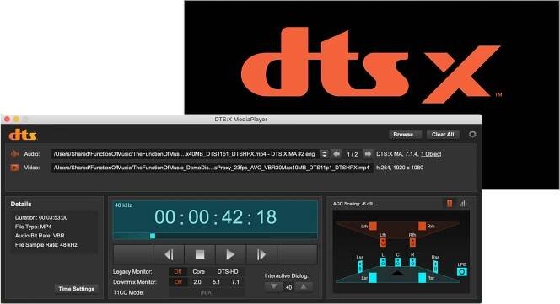Select the upper Rfh square speaker
Image resolution: width=560 pixels, height=304 pixels.
[422, 226]
